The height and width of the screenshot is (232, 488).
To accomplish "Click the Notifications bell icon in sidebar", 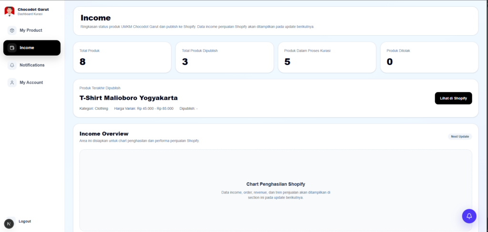I will click(12, 65).
